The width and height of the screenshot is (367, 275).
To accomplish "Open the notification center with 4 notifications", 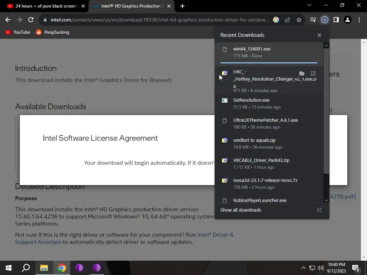I will [x=356, y=268].
